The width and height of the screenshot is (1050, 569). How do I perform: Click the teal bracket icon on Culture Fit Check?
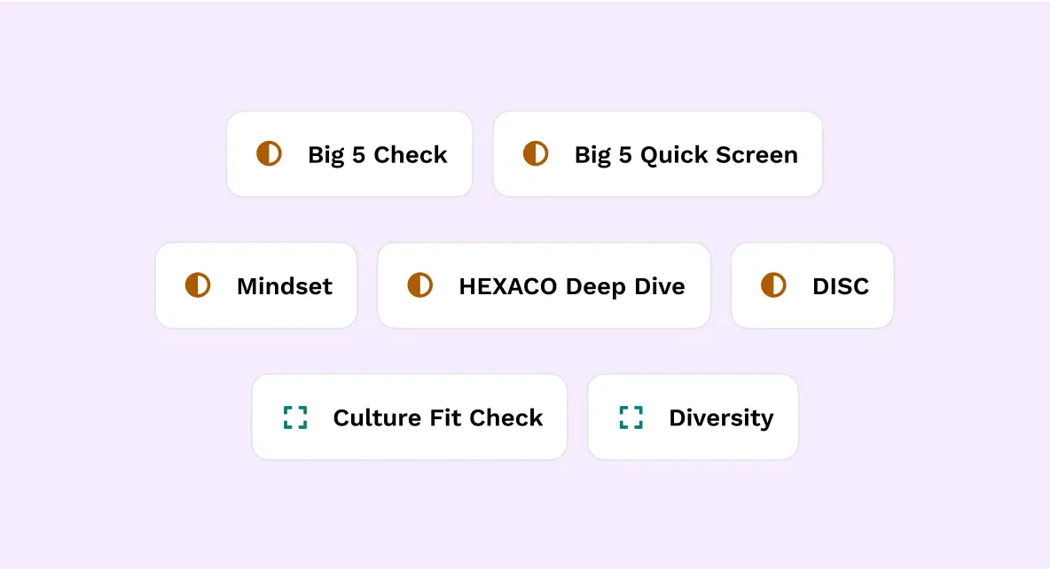(x=297, y=417)
